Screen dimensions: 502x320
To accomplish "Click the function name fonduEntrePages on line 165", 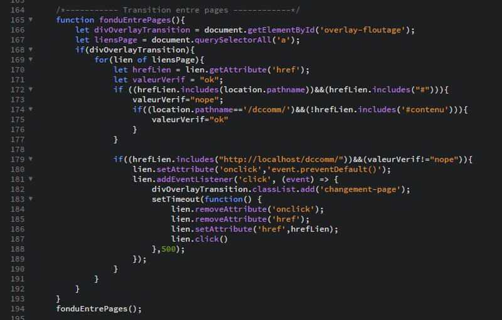I will pos(135,20).
